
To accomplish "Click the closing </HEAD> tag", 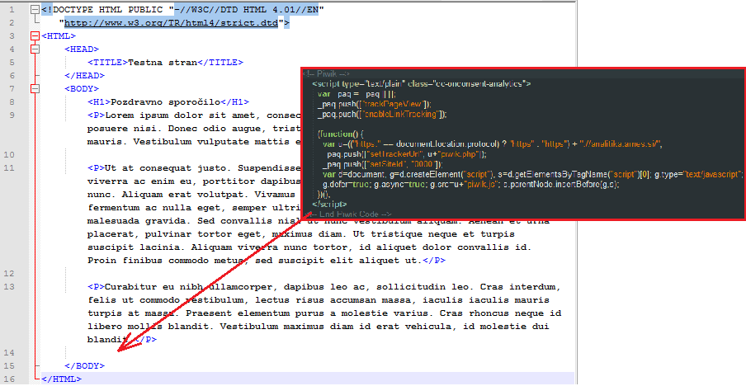I will click(x=85, y=76).
